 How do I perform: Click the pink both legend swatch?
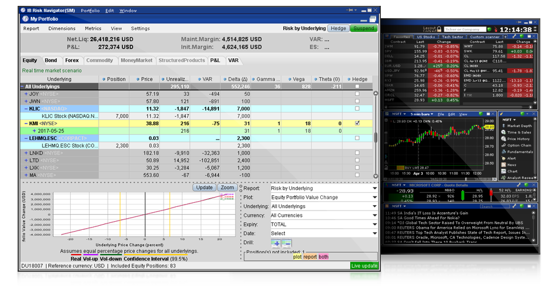[x=324, y=257]
